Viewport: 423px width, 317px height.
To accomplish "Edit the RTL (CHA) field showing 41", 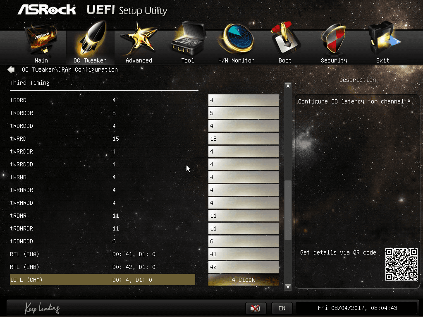I will (243, 254).
